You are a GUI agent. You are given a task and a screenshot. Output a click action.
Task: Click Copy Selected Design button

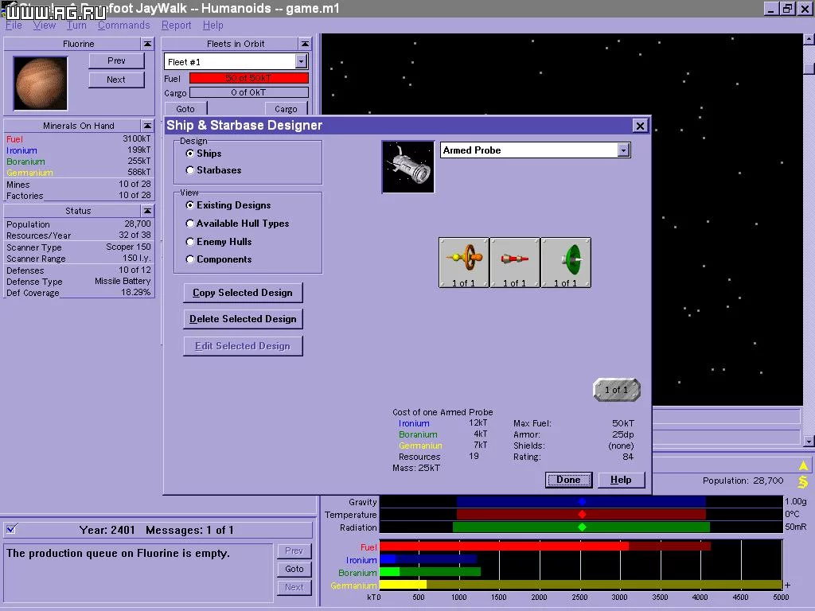(x=243, y=293)
